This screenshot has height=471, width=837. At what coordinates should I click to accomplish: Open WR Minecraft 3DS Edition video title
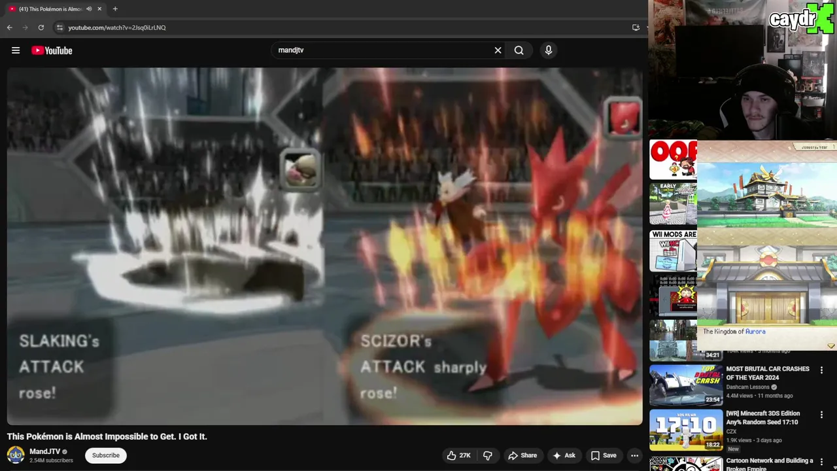pyautogui.click(x=763, y=418)
